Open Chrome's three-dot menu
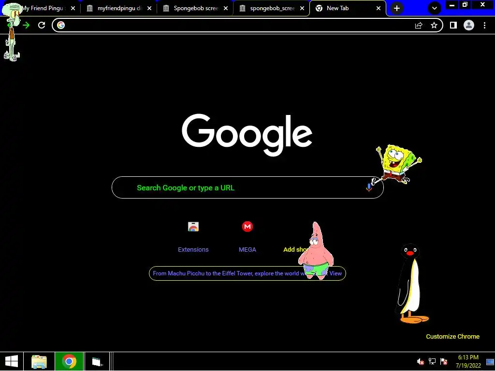 click(484, 25)
